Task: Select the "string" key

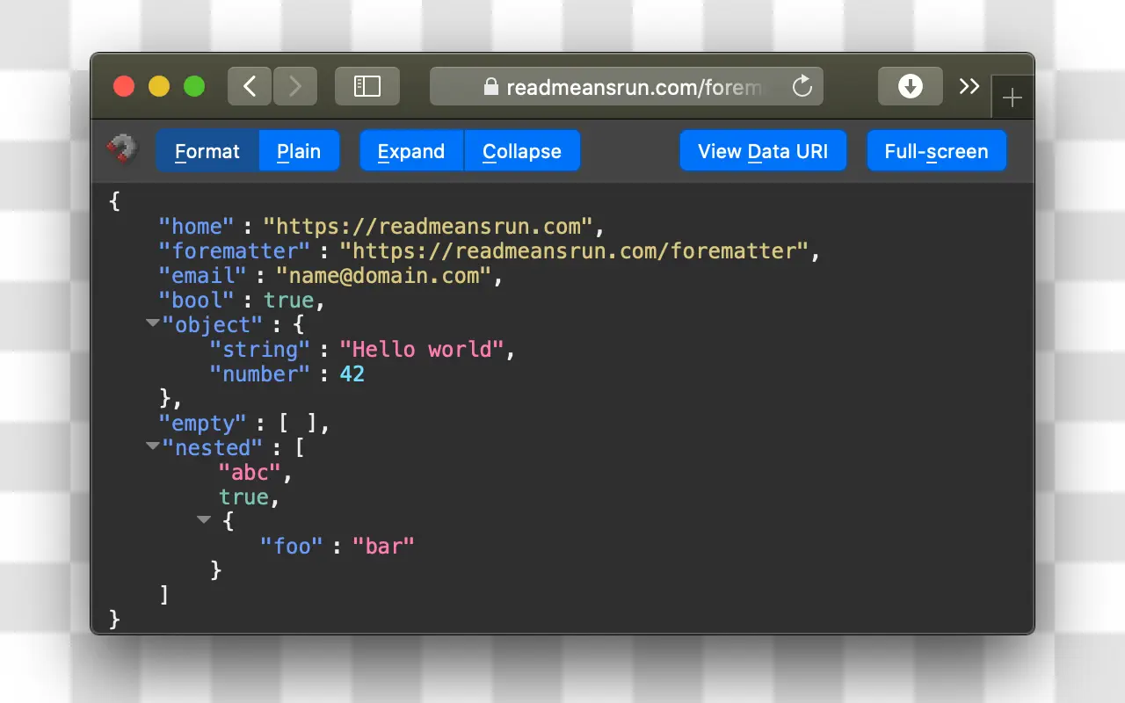Action: [x=260, y=350]
